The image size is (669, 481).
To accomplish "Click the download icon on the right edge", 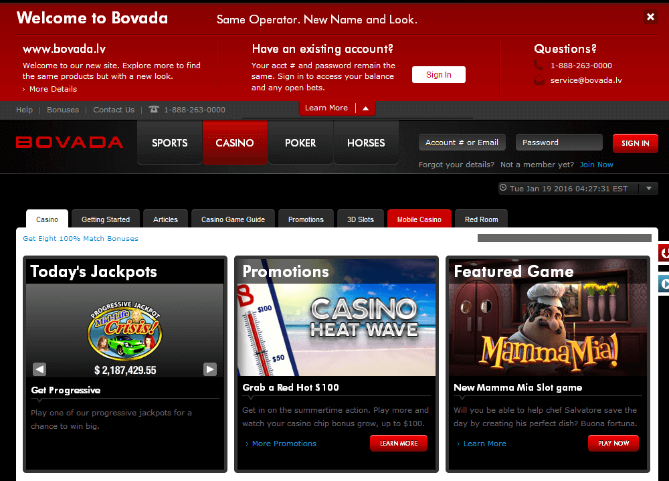I will point(664,253).
